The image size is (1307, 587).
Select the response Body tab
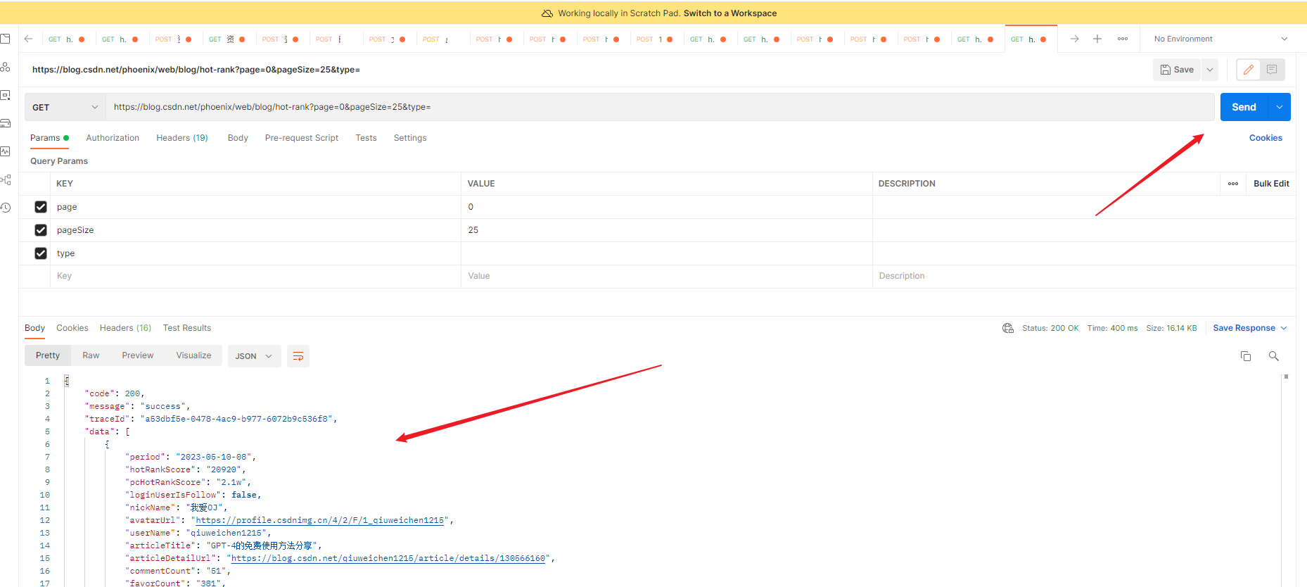coord(34,328)
